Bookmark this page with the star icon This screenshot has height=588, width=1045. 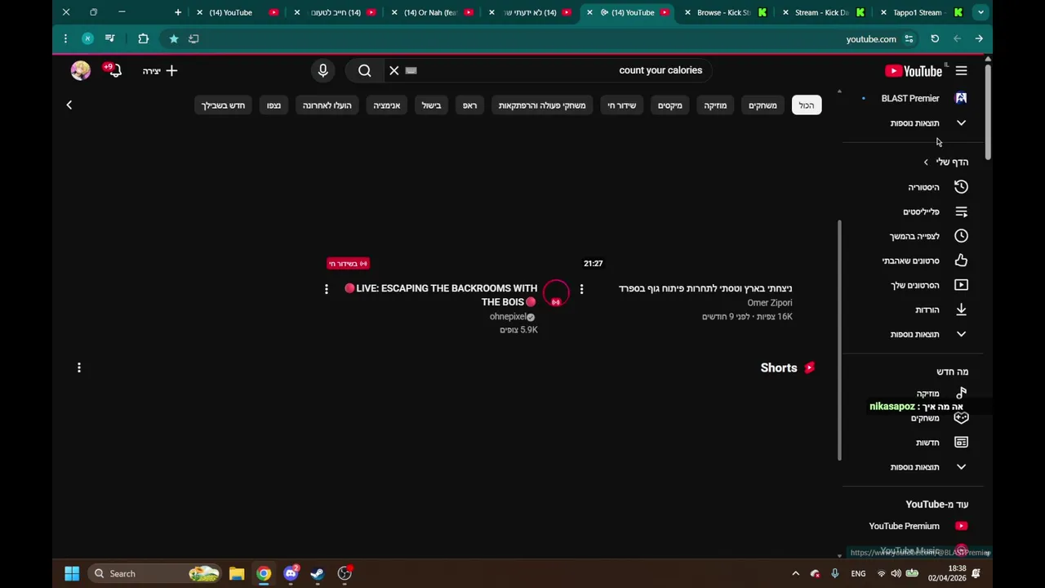coord(173,38)
